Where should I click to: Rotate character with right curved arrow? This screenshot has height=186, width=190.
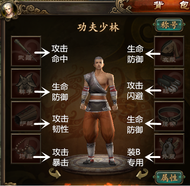tap(143, 174)
